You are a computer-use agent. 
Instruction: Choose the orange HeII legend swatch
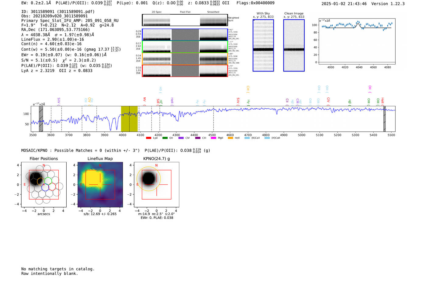230,138
